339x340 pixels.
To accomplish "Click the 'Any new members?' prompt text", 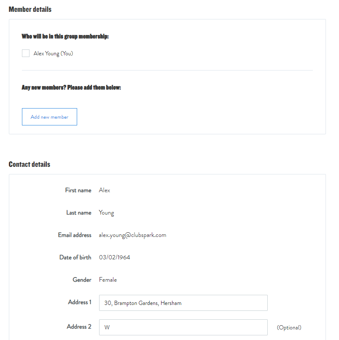I will point(71,88).
